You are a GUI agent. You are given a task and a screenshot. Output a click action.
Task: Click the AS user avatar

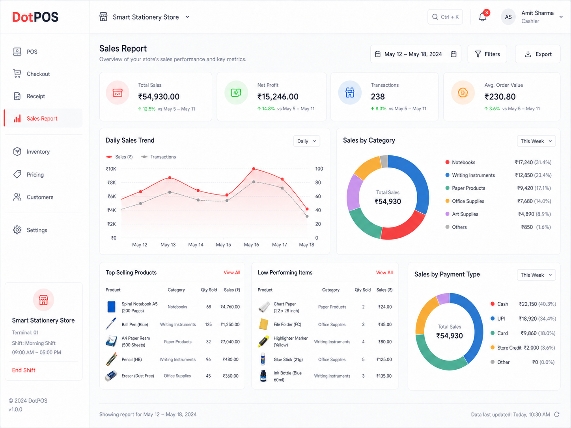(508, 17)
